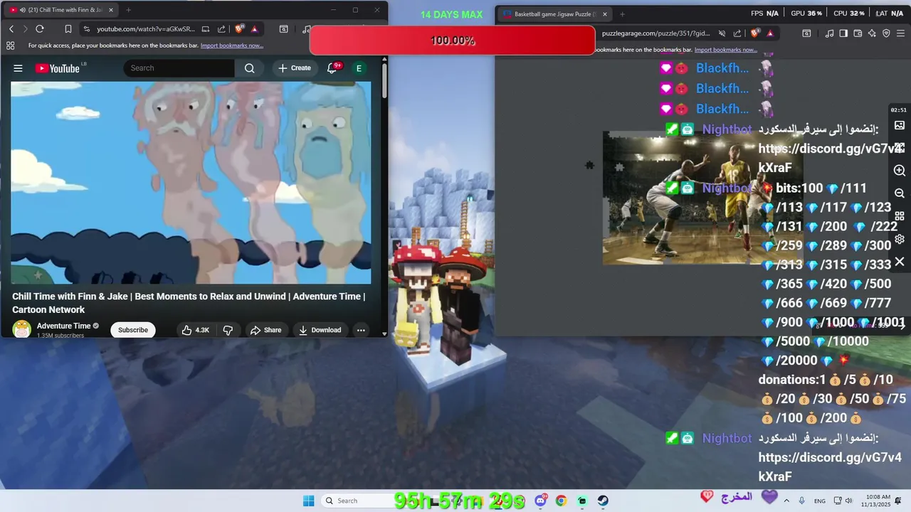911x512 pixels.
Task: Click the Adventure Time channel avatar
Action: tap(22, 329)
